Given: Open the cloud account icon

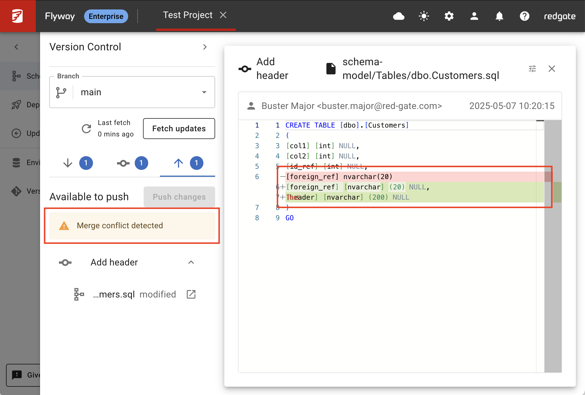Looking at the screenshot, I should (398, 16).
